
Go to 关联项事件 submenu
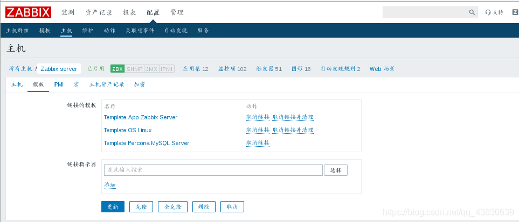140,31
